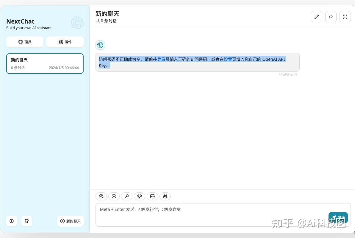Click the 设置 link in the error message

coord(228,59)
